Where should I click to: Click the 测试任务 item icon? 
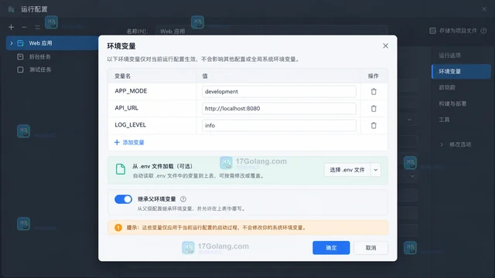[x=20, y=69]
